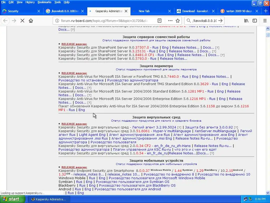The width and height of the screenshot is (270, 203).
Task: Close the New Tab tab
Action: click(x=170, y=11)
